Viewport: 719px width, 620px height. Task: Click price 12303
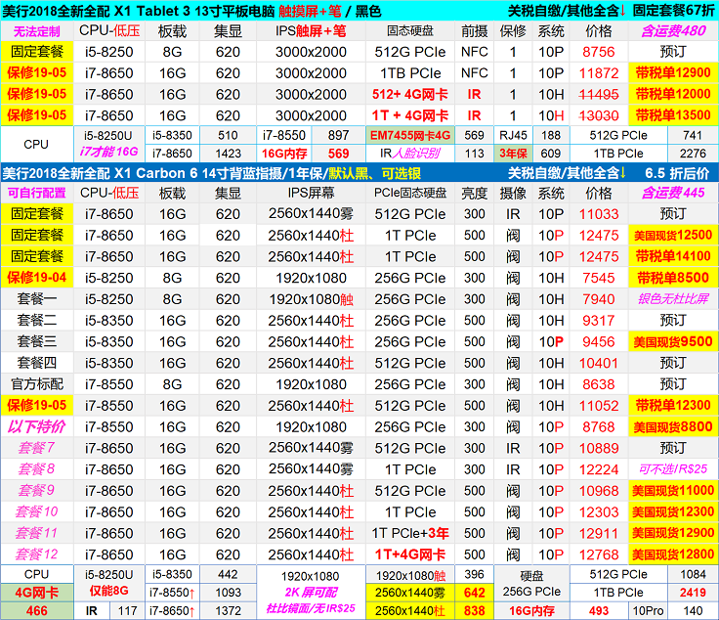[x=599, y=511]
